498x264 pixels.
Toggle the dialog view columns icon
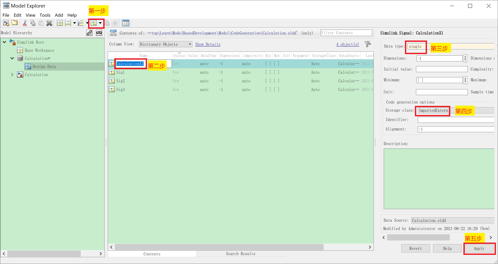click(x=126, y=23)
